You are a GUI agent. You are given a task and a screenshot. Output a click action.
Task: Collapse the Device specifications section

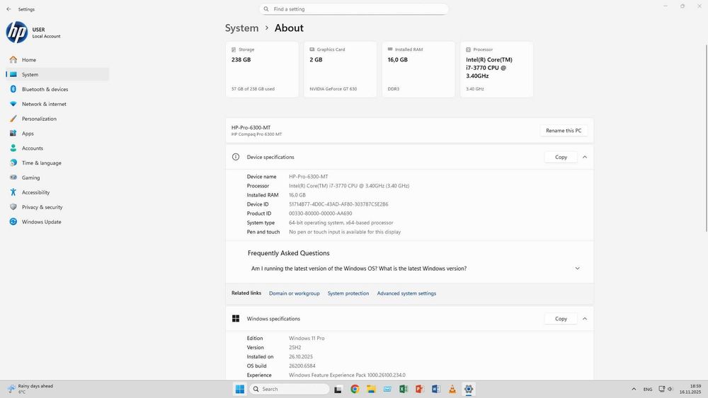[x=585, y=157]
